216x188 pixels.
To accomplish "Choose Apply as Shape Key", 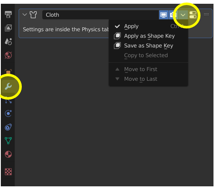I will click(x=148, y=36).
